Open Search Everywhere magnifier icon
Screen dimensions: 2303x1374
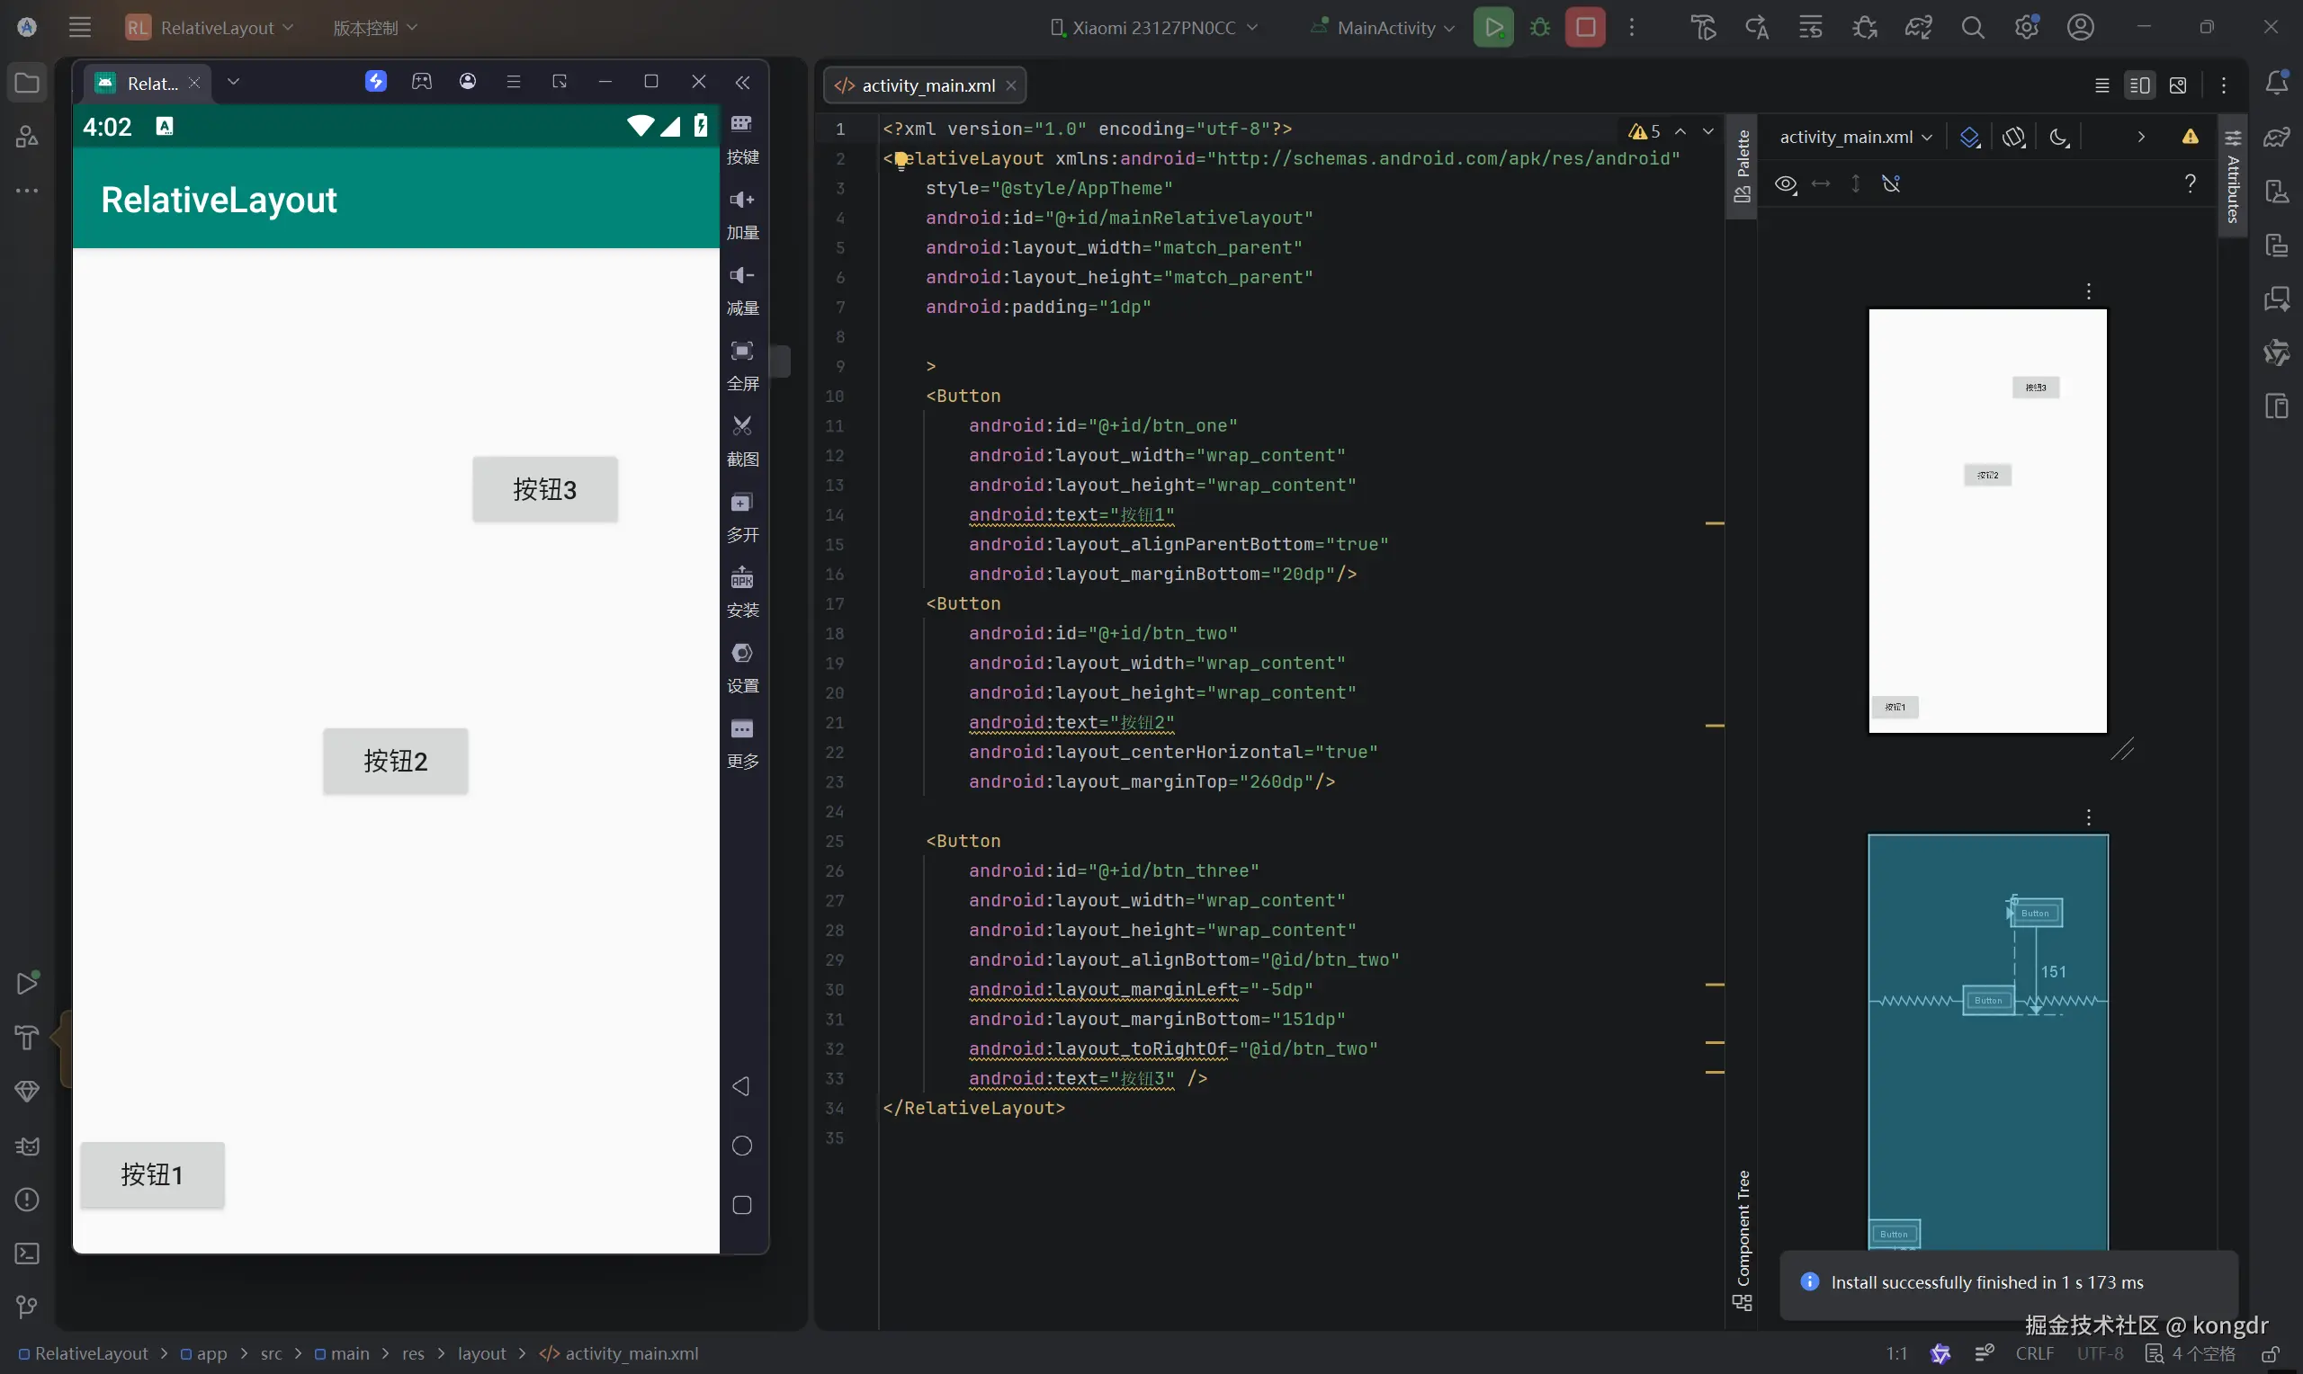point(1973,28)
